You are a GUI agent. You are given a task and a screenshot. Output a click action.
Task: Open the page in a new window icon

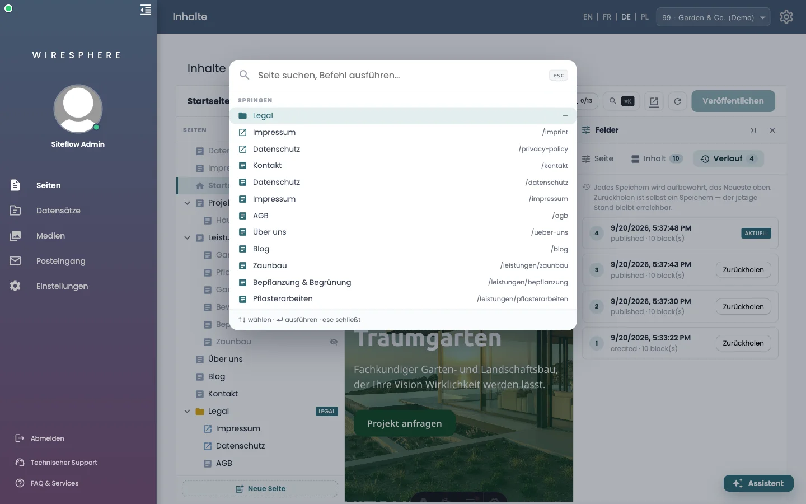click(654, 101)
